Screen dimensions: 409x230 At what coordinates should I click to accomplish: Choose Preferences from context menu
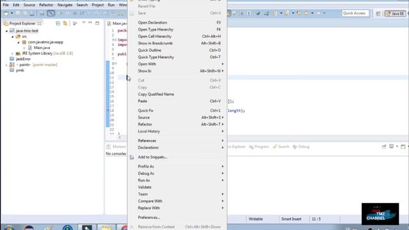[178, 217]
